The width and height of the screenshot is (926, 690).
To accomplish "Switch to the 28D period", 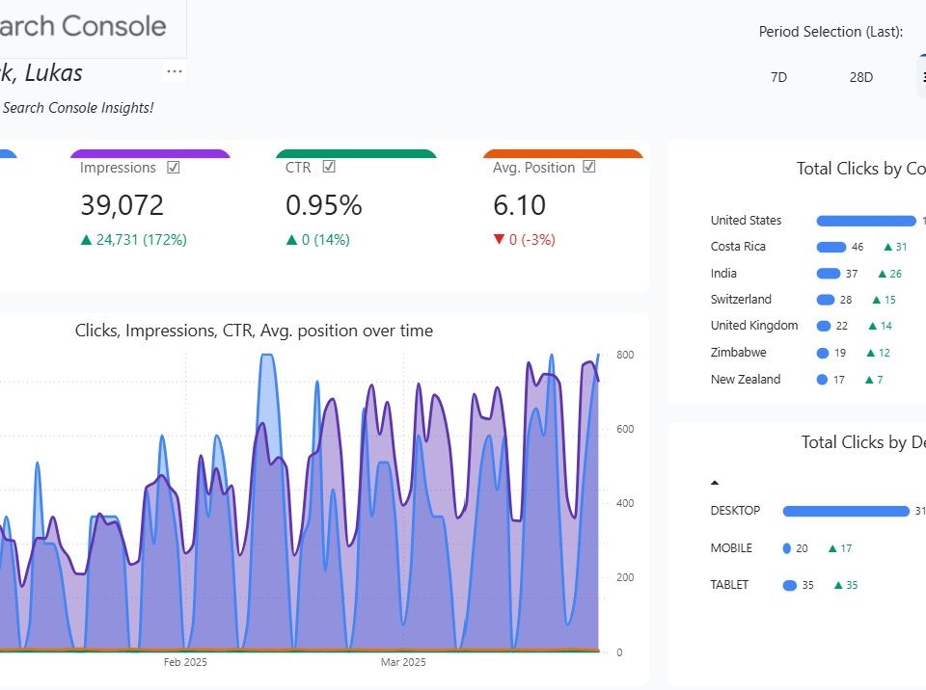I will [860, 77].
